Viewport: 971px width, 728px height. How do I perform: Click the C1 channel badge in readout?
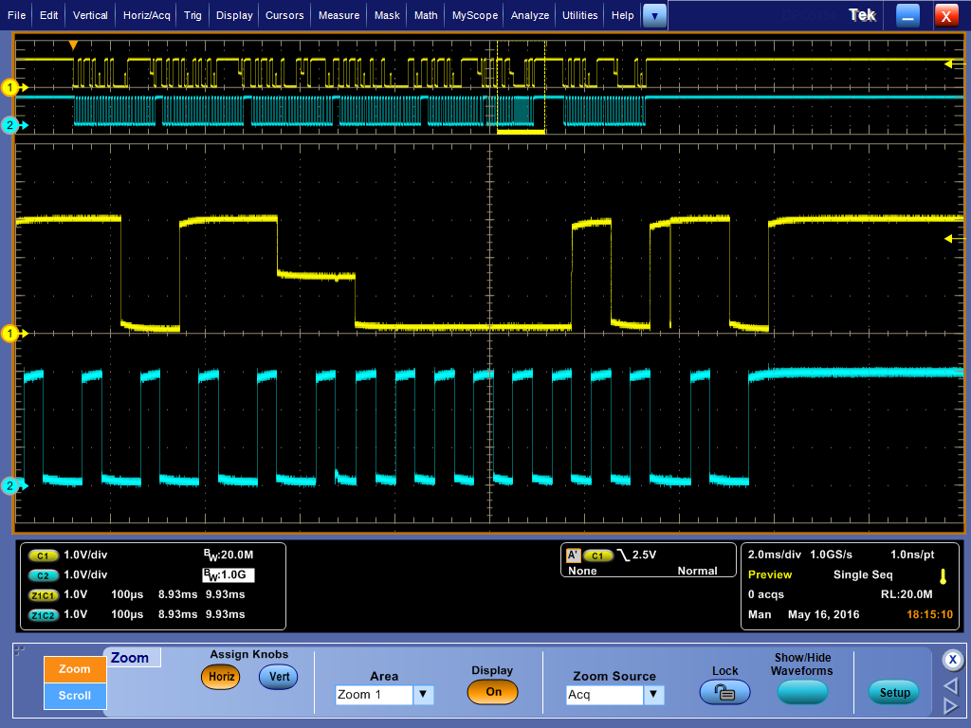(x=43, y=555)
